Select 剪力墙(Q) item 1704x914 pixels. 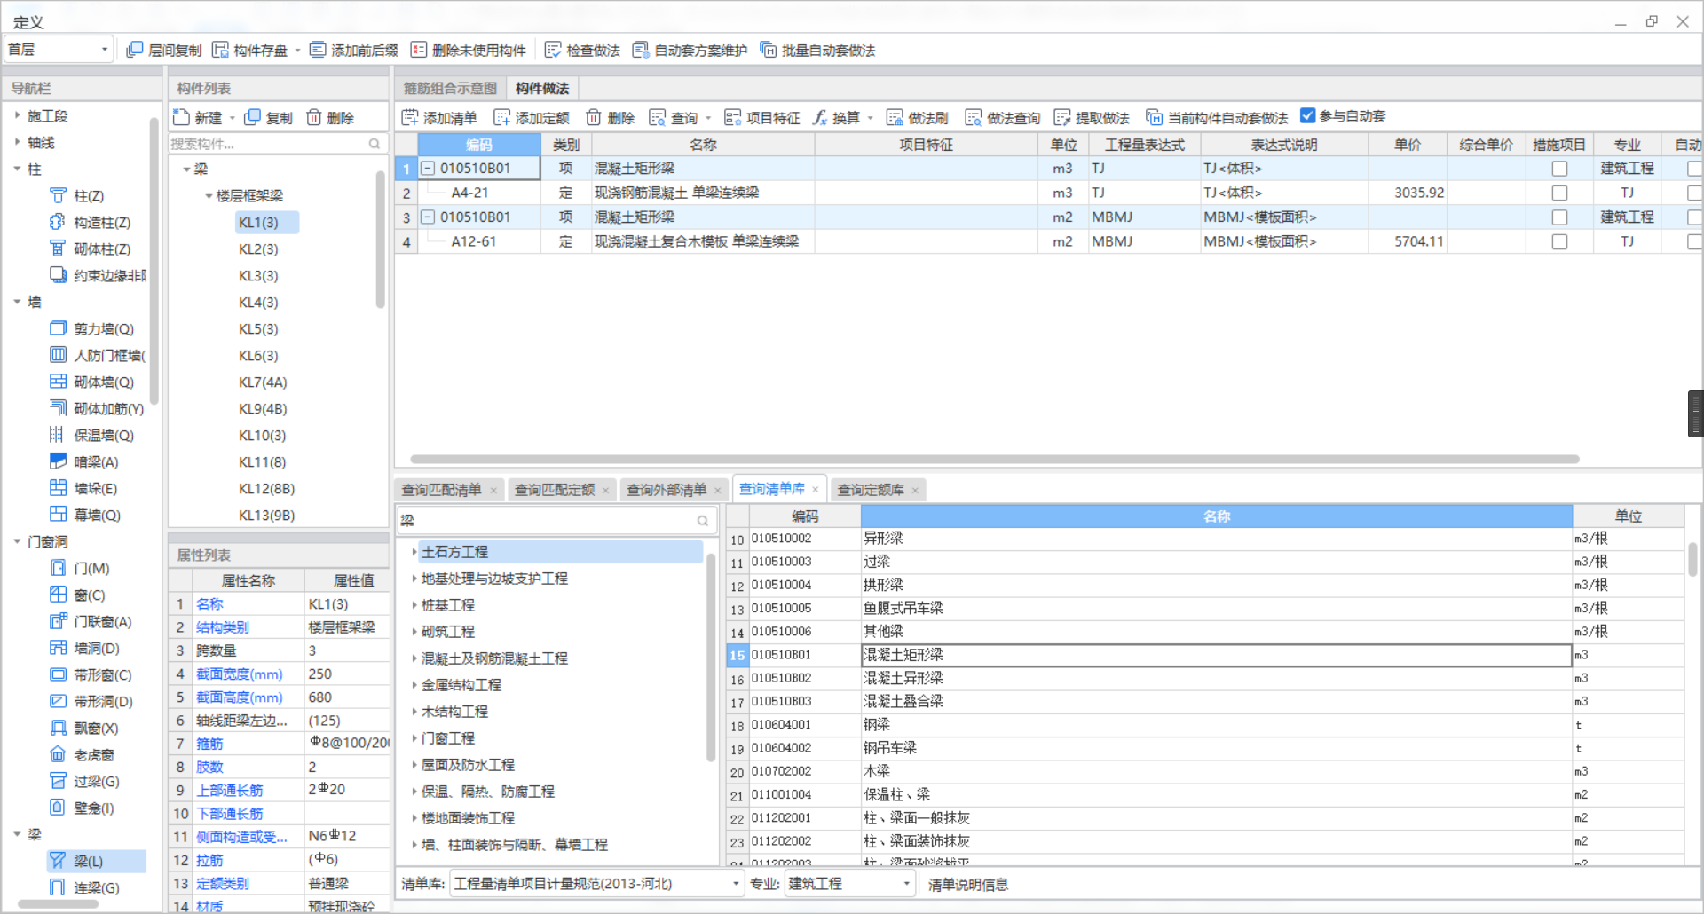tap(91, 328)
